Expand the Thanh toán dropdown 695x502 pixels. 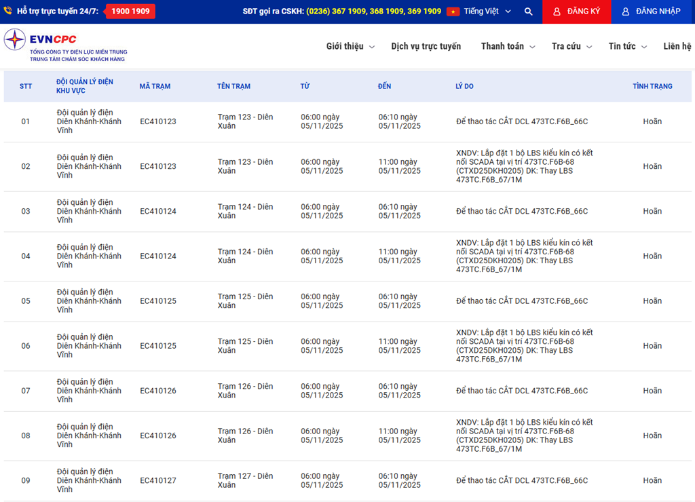pyautogui.click(x=508, y=46)
